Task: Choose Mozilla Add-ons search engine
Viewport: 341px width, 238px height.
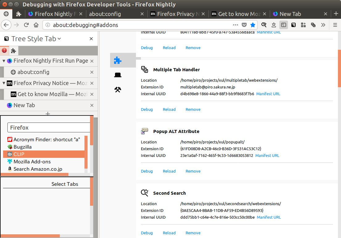Action: [44, 162]
